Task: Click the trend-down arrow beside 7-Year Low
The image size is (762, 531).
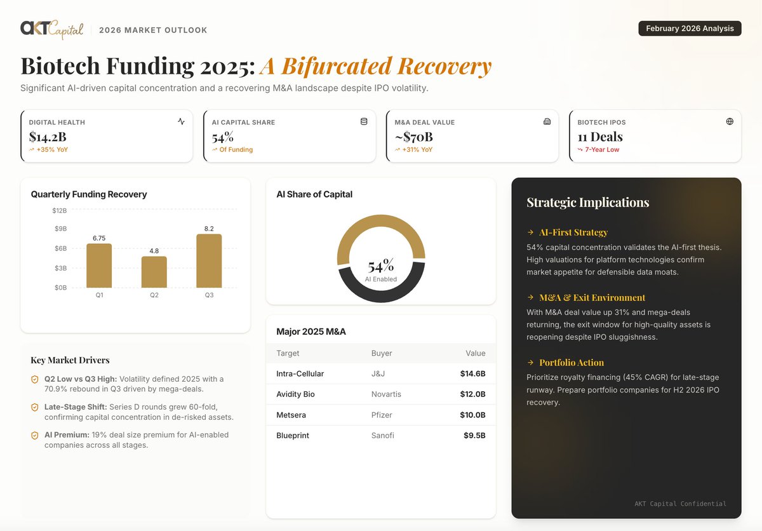Action: pyautogui.click(x=580, y=150)
